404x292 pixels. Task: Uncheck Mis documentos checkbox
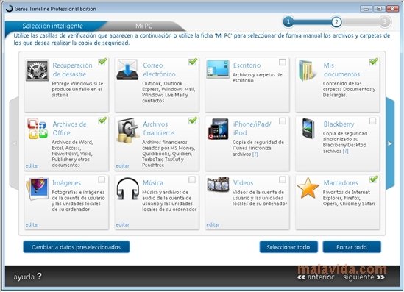(x=373, y=62)
